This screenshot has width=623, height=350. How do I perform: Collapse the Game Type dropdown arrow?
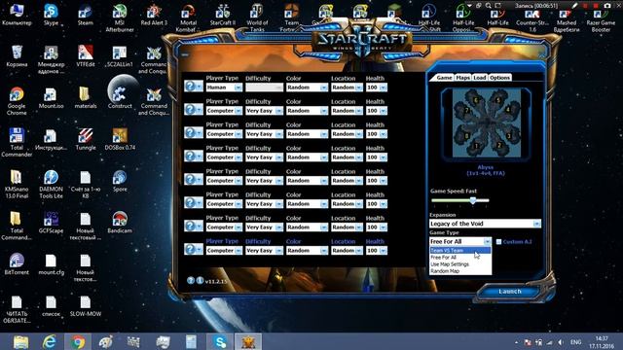[x=487, y=241]
